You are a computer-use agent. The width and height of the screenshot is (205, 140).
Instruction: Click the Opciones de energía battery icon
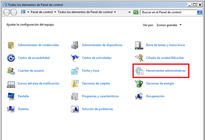139,84
